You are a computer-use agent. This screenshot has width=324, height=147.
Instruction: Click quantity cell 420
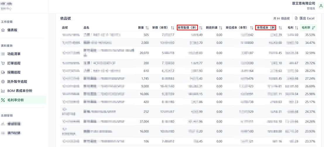146,102
